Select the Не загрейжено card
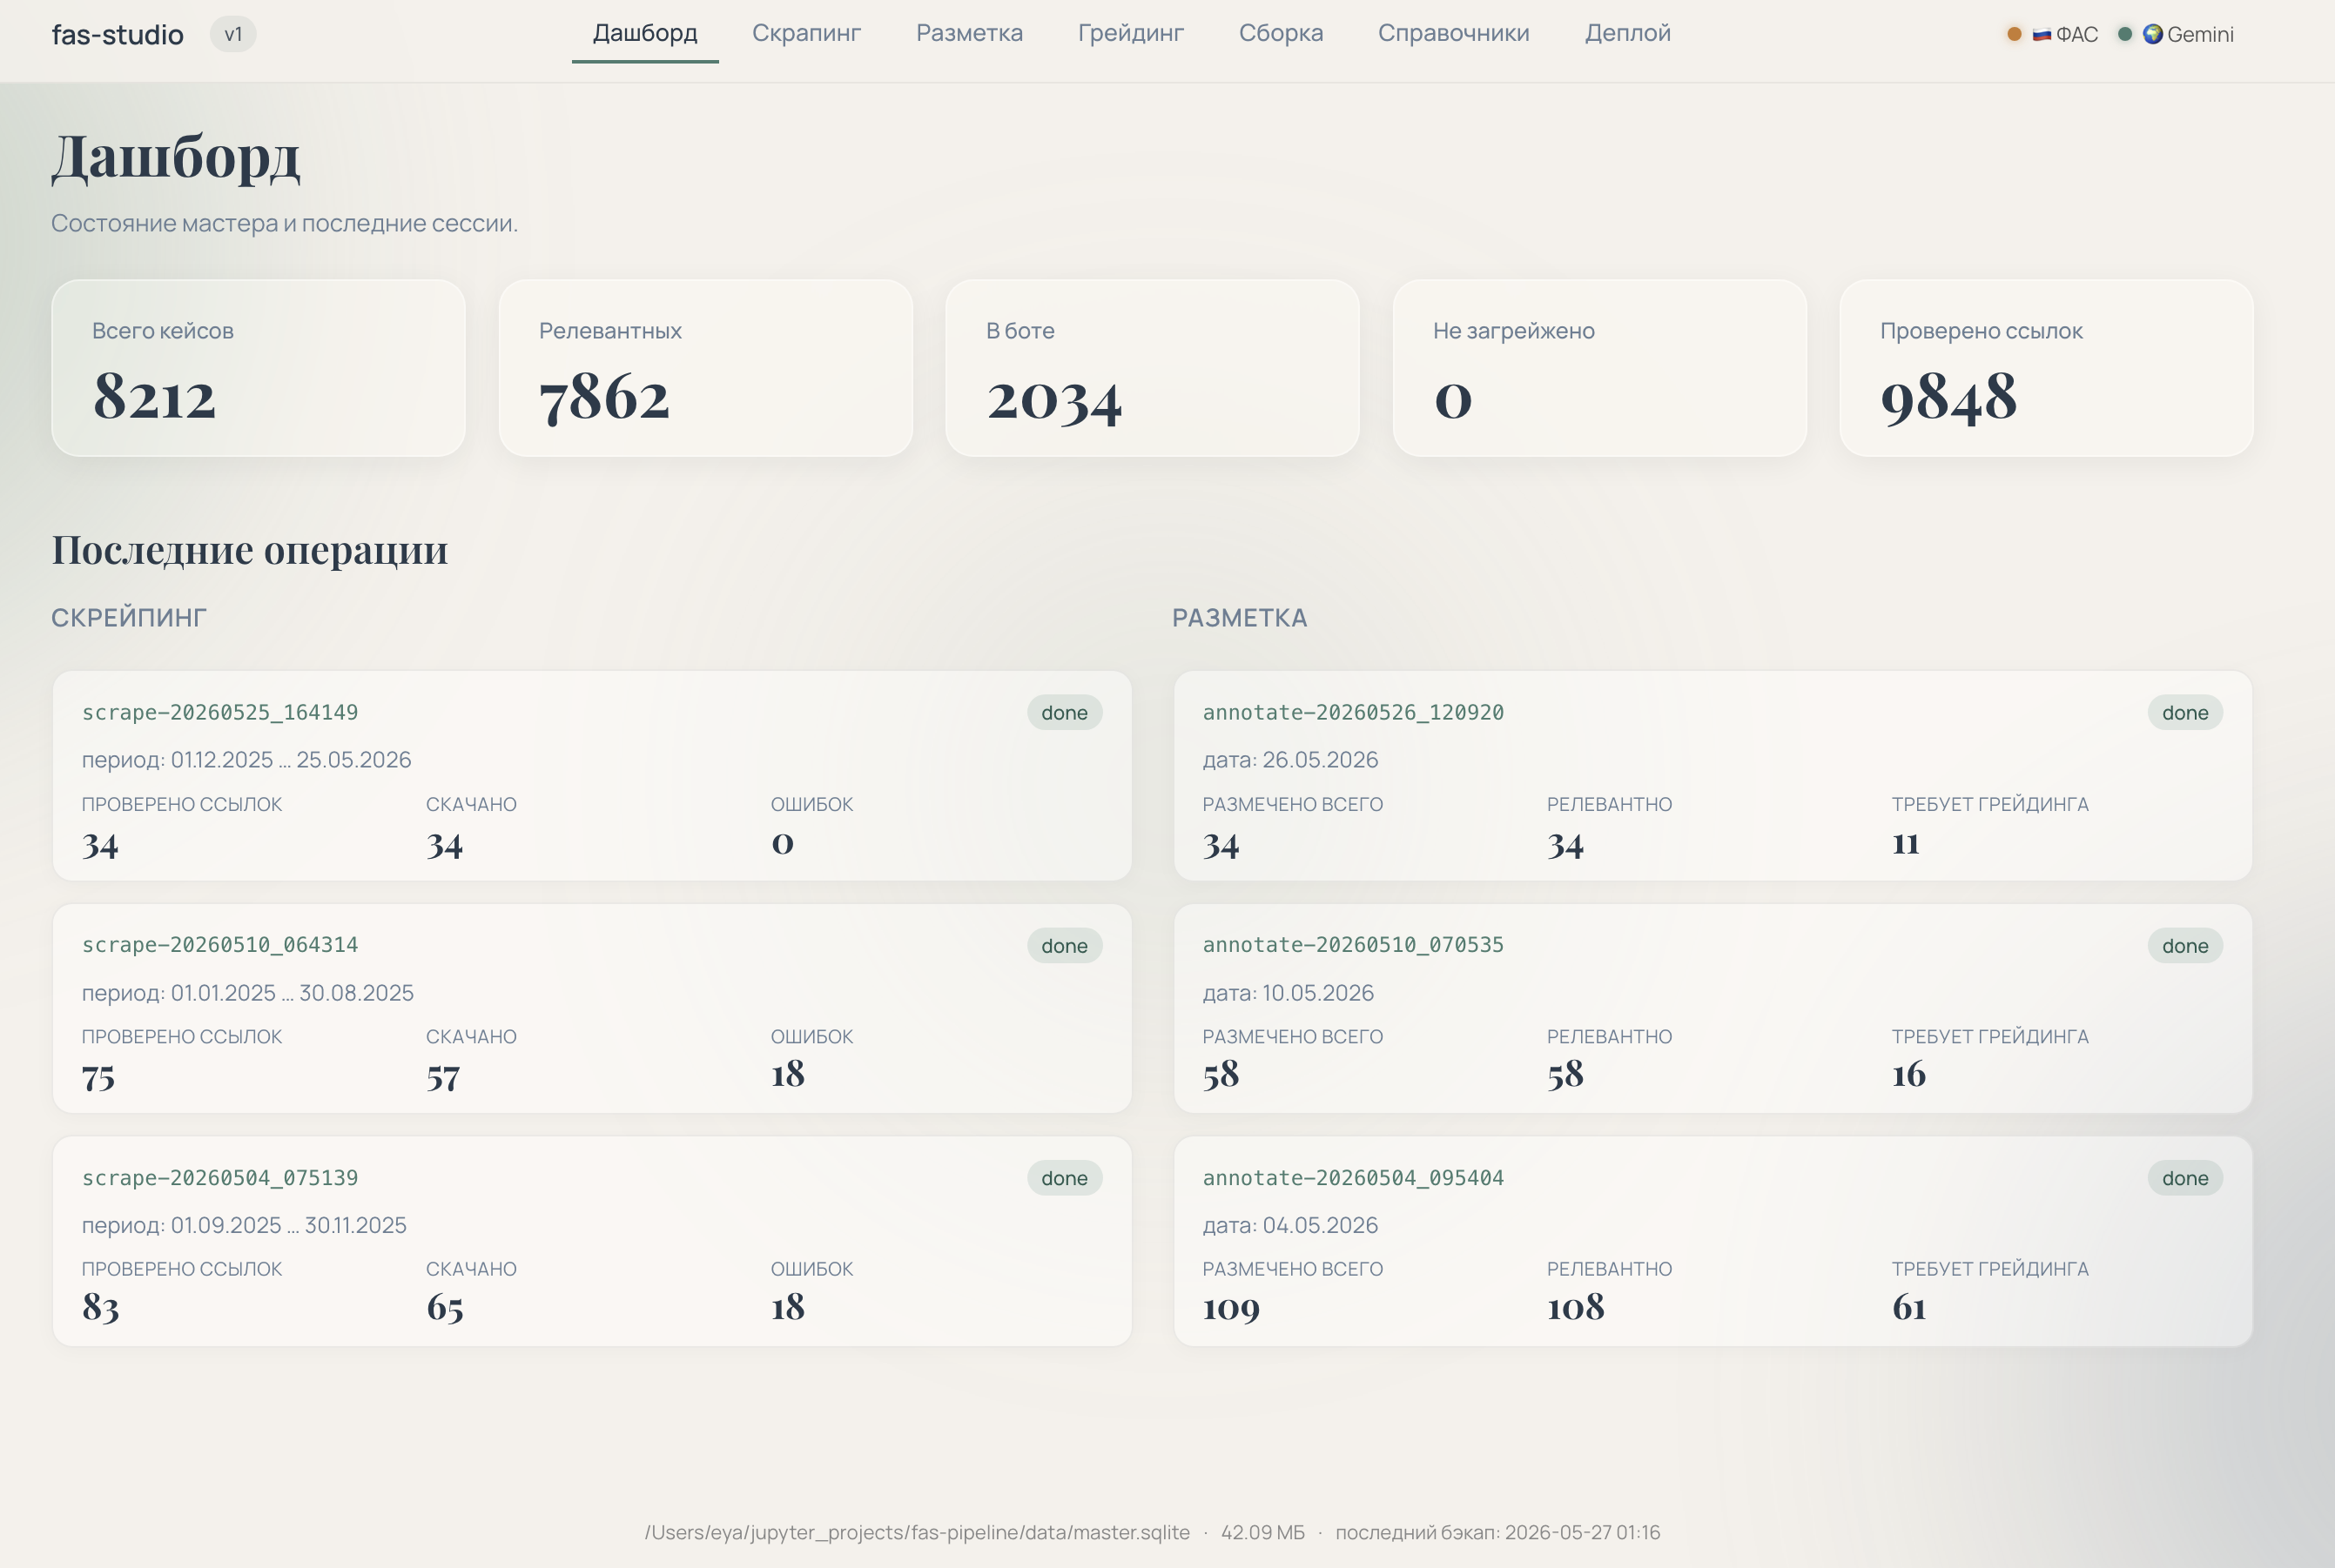 [1599, 368]
